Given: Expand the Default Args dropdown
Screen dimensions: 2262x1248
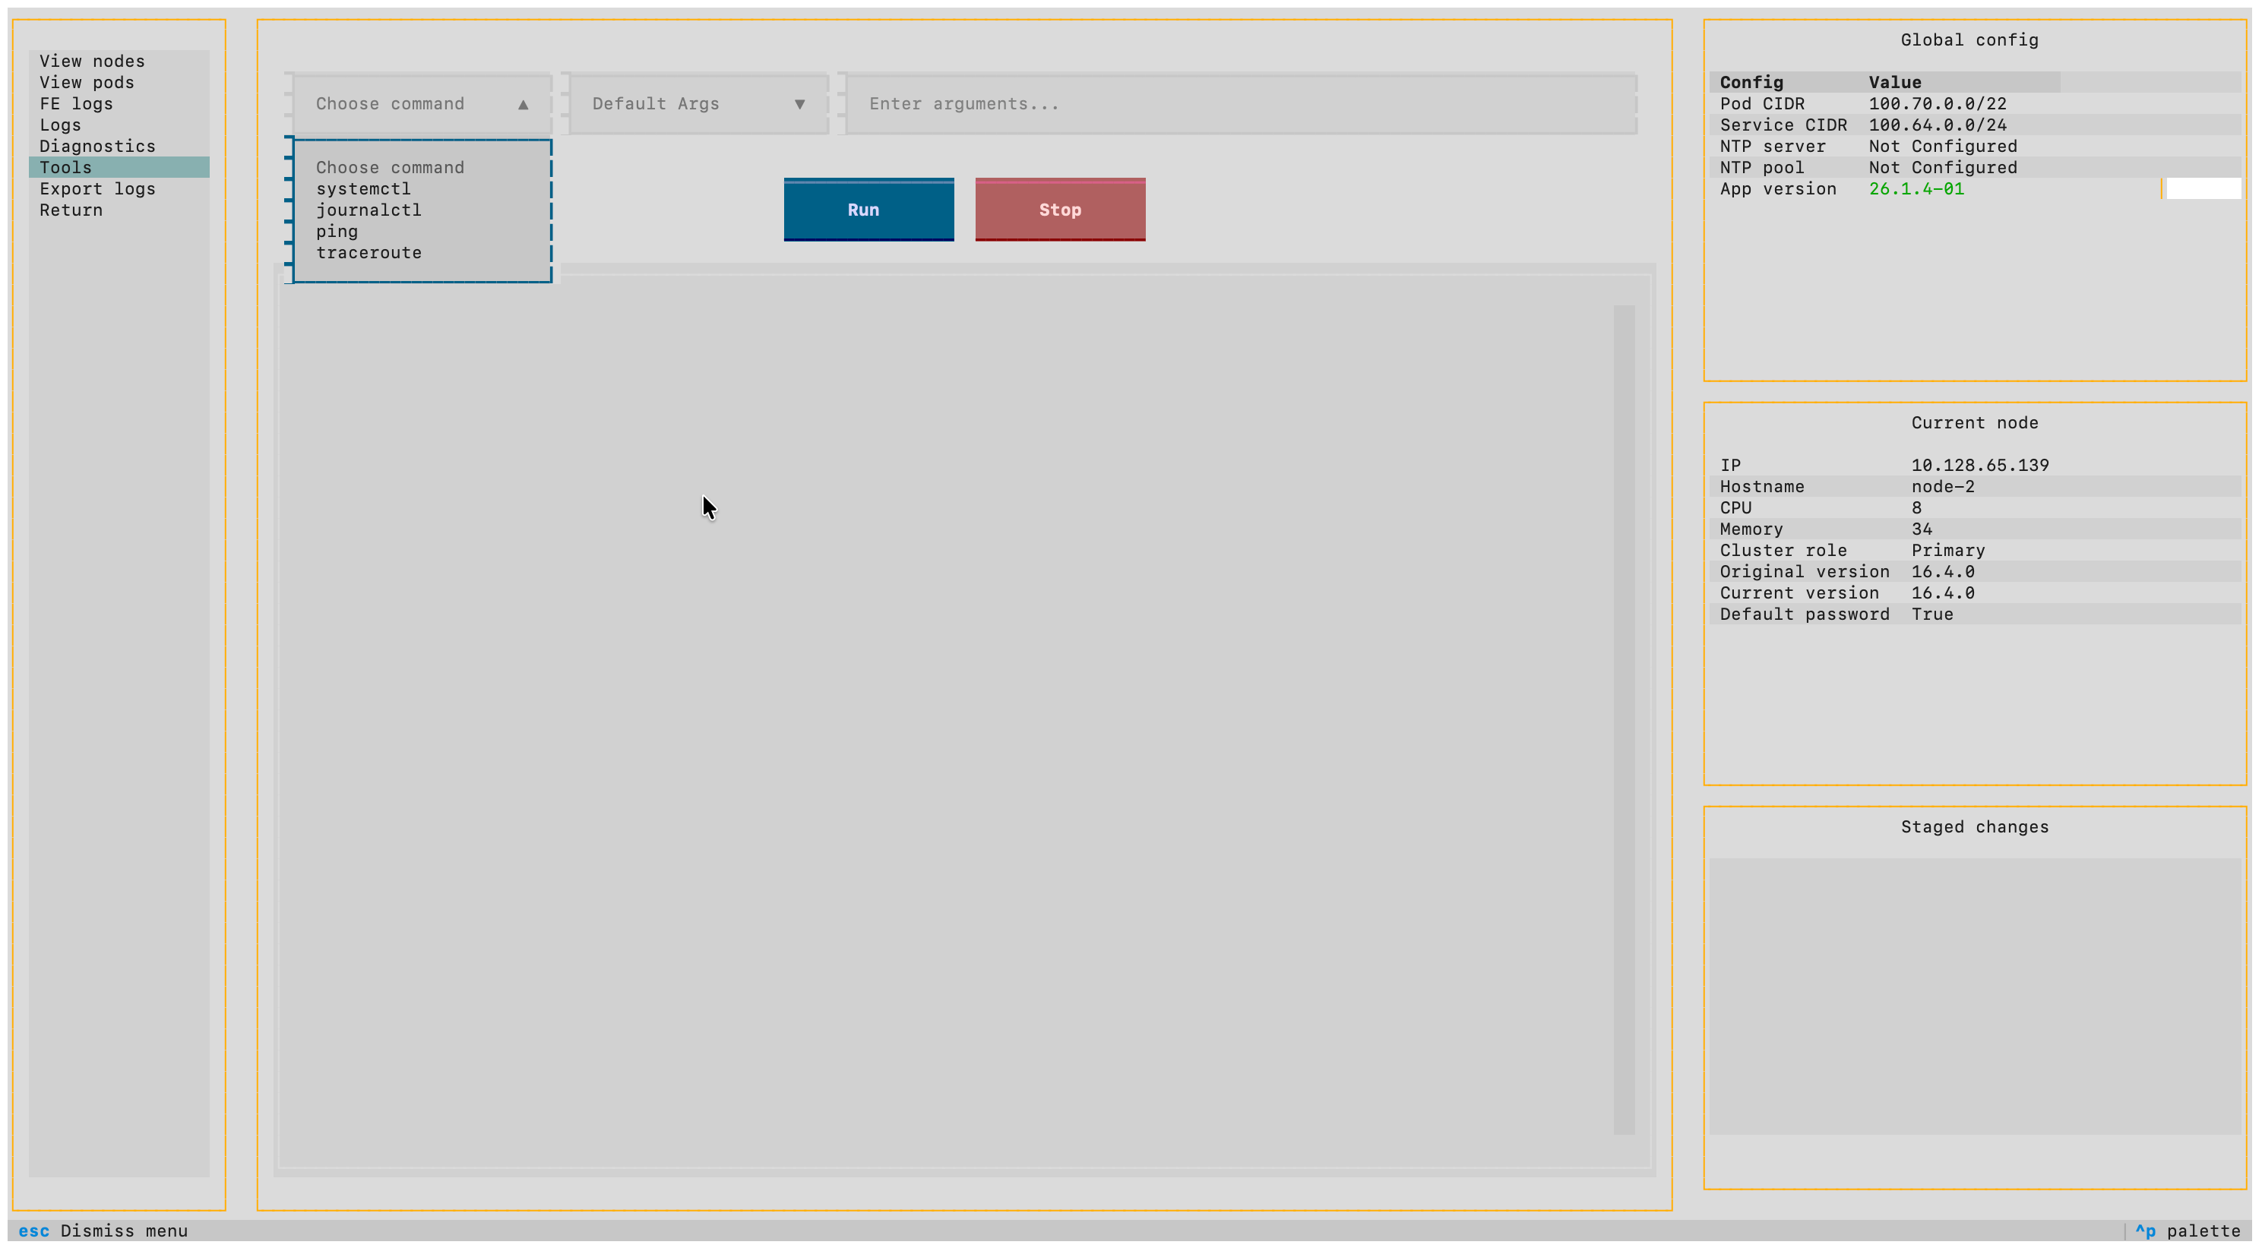Looking at the screenshot, I should pyautogui.click(x=698, y=103).
